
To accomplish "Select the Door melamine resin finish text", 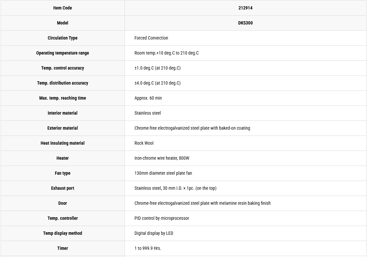I will (x=202, y=203).
